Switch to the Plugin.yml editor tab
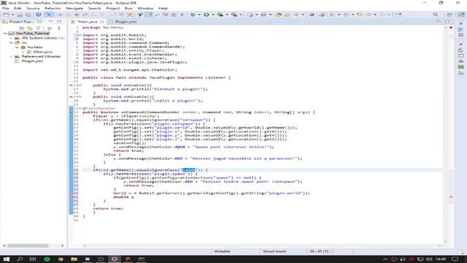 coord(126,22)
